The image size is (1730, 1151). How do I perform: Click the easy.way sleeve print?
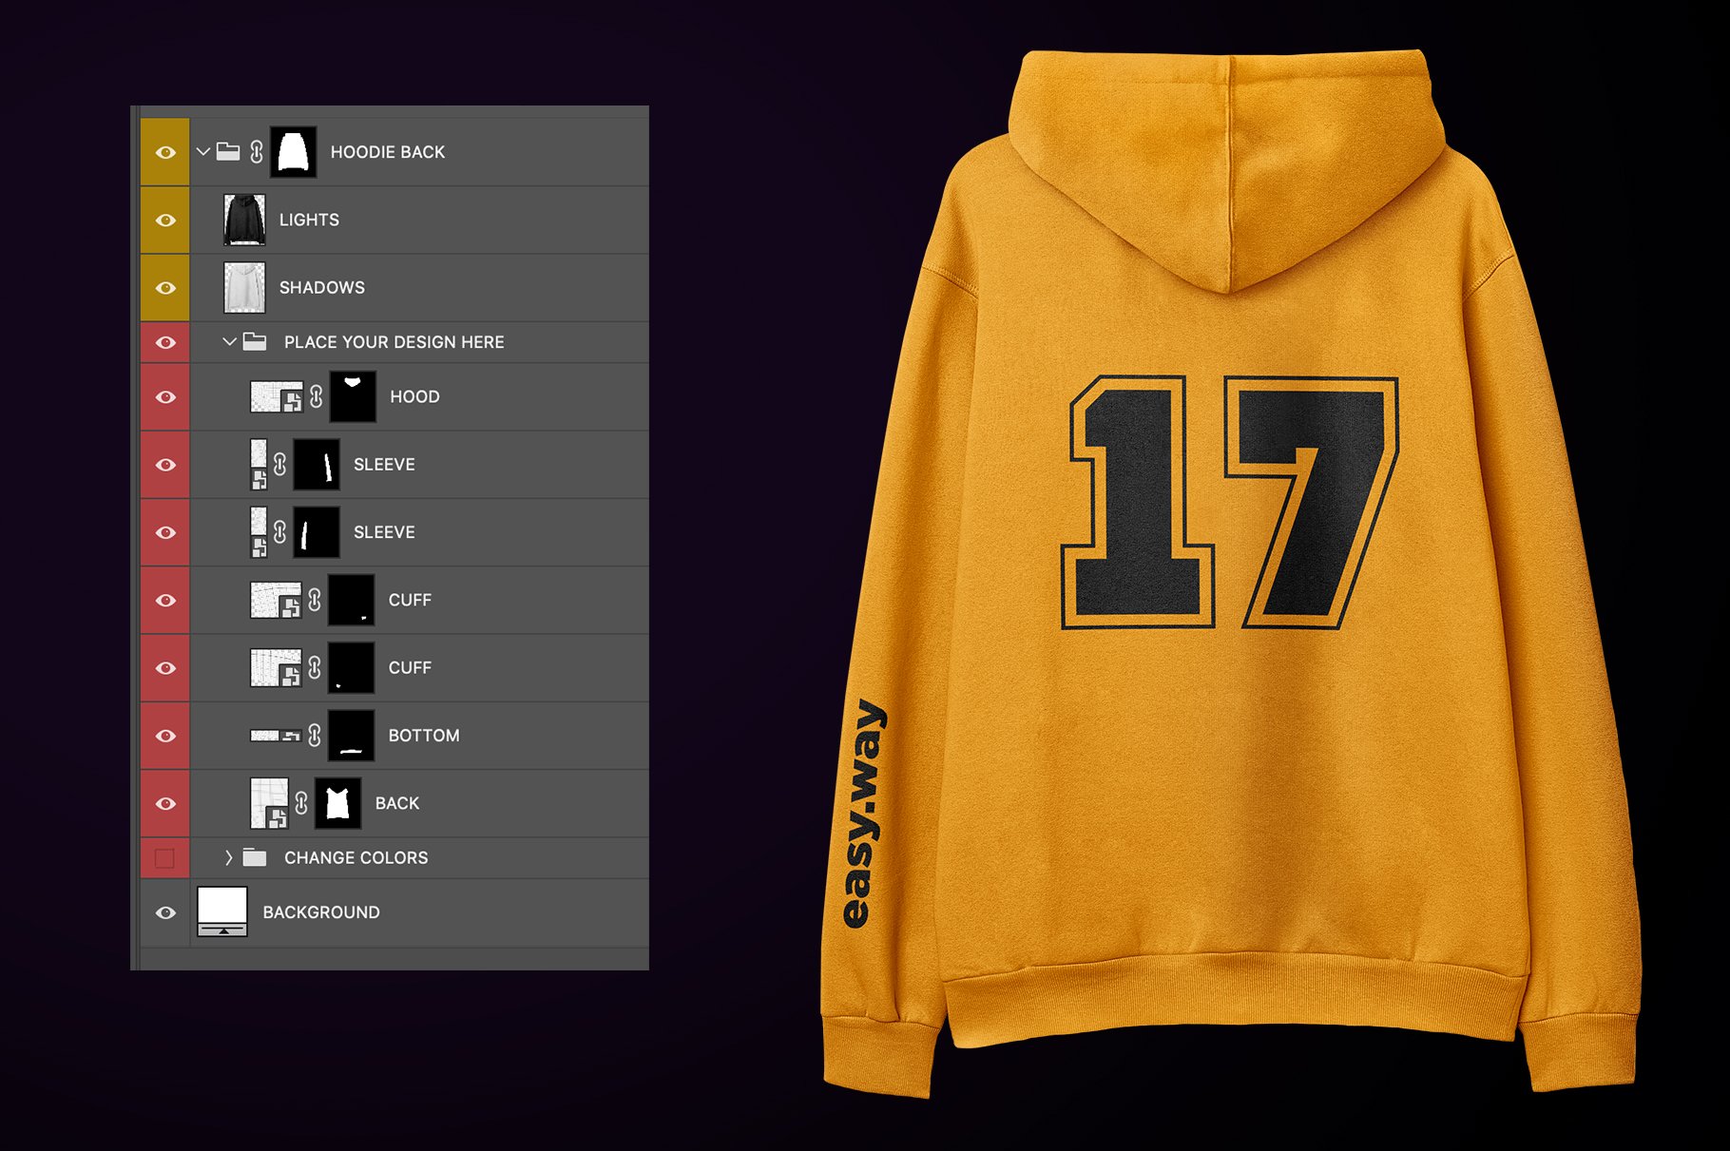(x=864, y=814)
